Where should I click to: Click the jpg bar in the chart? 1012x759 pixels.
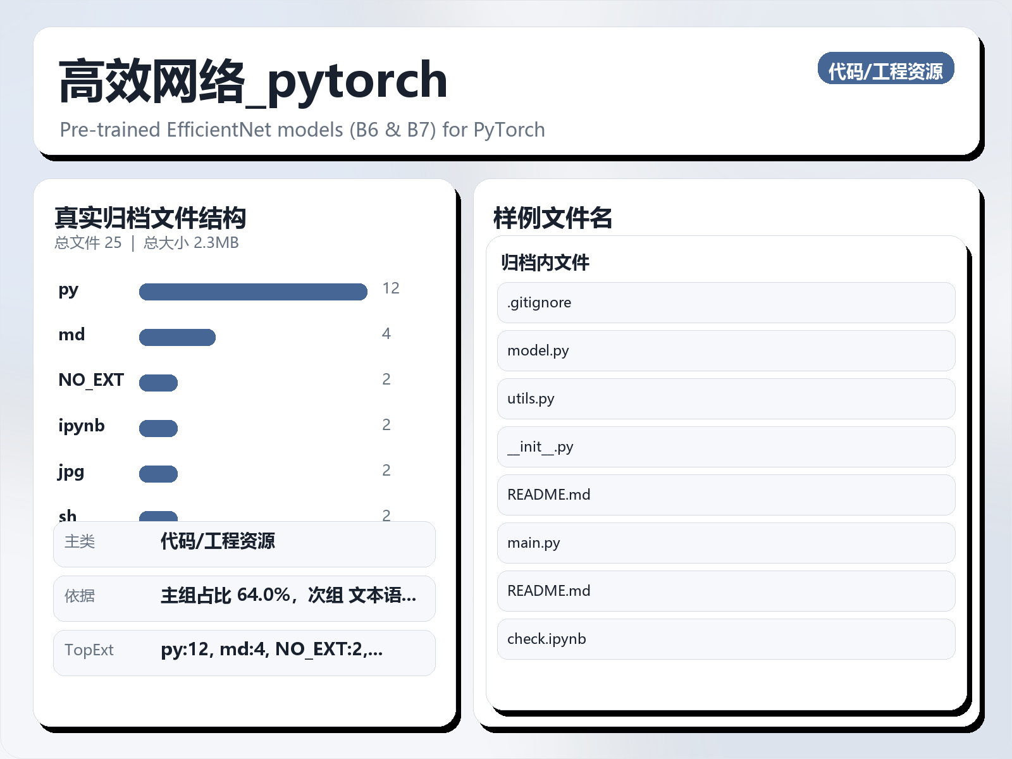click(x=158, y=472)
